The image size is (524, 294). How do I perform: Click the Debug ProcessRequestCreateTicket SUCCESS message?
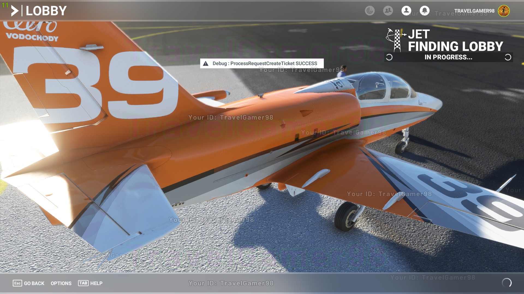coord(264,63)
